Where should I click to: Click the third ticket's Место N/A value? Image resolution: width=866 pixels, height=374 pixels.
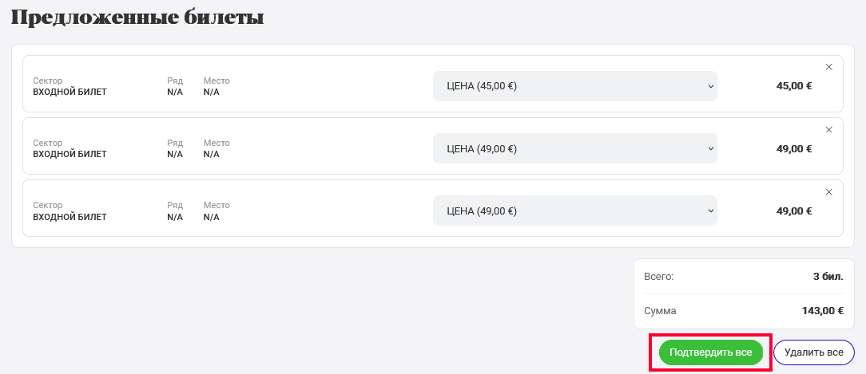pyautogui.click(x=212, y=217)
